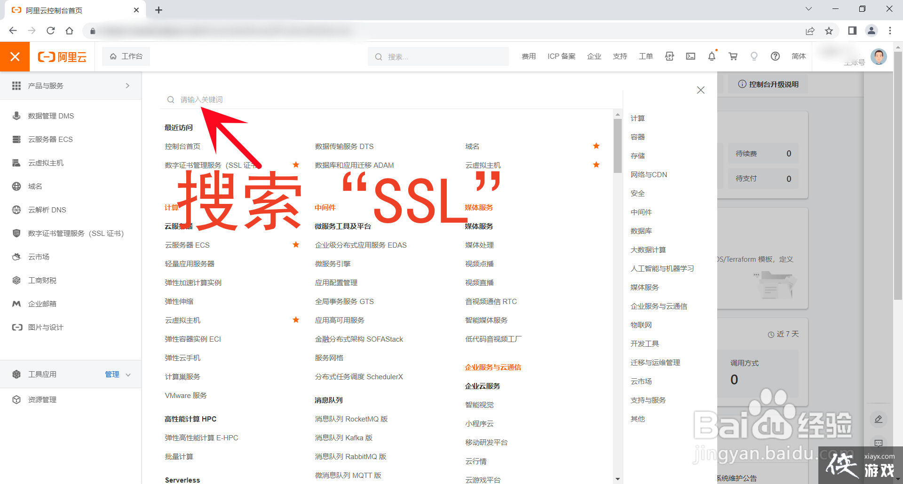Viewport: 903px width, 484px height.
Task: Open 控制台升级说明
Action: (768, 84)
